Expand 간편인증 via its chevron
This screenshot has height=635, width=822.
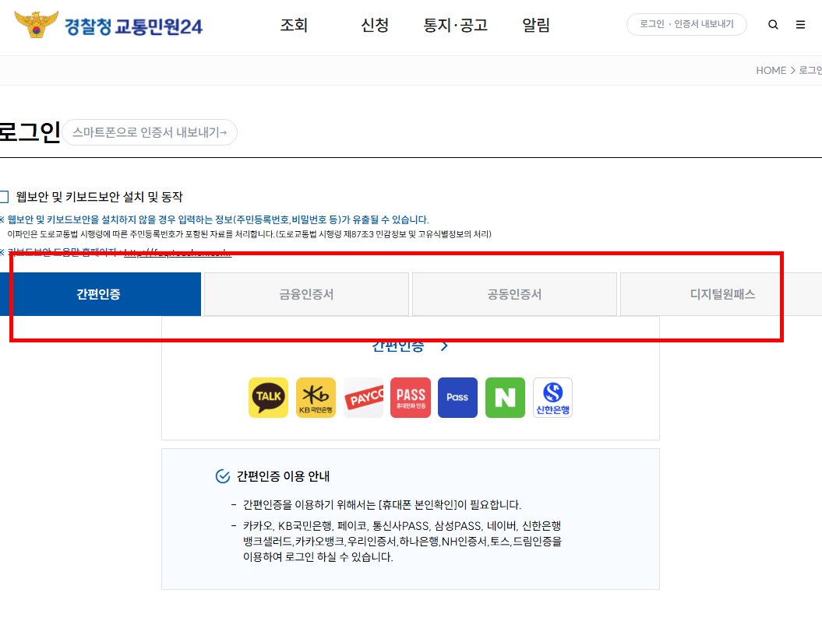click(x=444, y=346)
